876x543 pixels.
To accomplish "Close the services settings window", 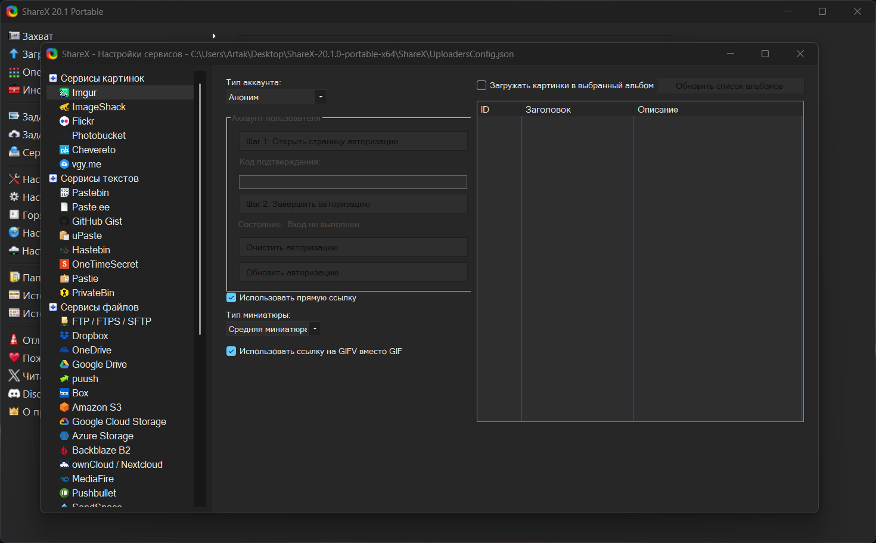I will pyautogui.click(x=800, y=54).
